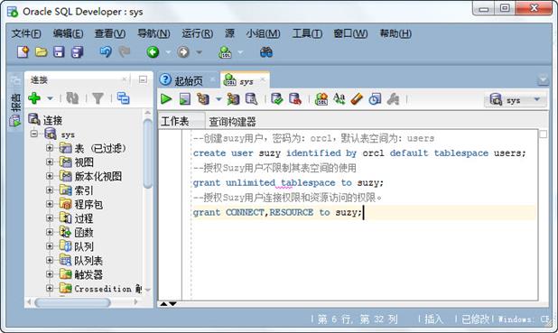Switch to the 查询构建器 tab
The height and width of the screenshot is (333, 558).
[232, 122]
